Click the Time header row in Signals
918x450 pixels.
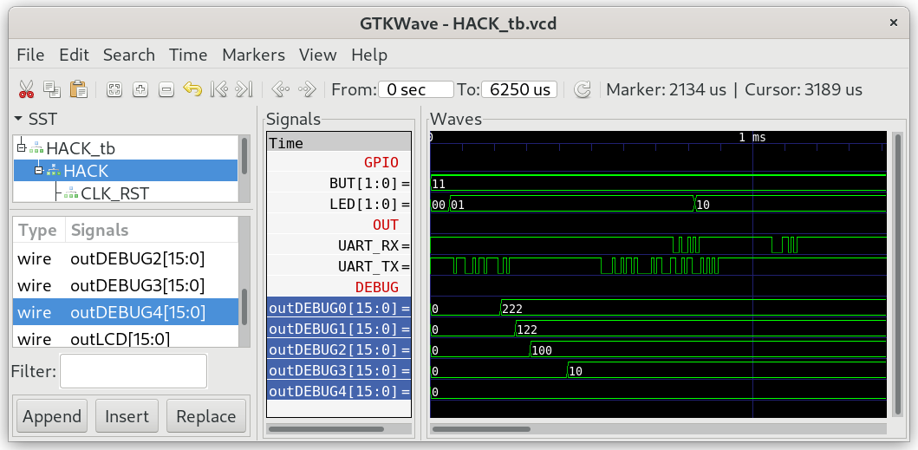[x=339, y=143]
